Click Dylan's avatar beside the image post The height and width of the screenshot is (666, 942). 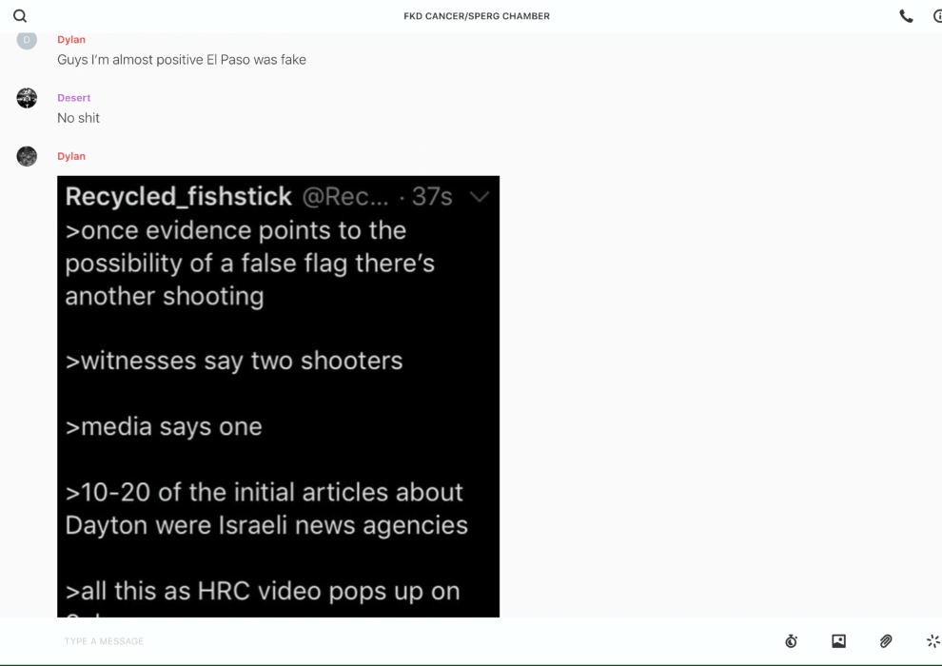pos(27,156)
